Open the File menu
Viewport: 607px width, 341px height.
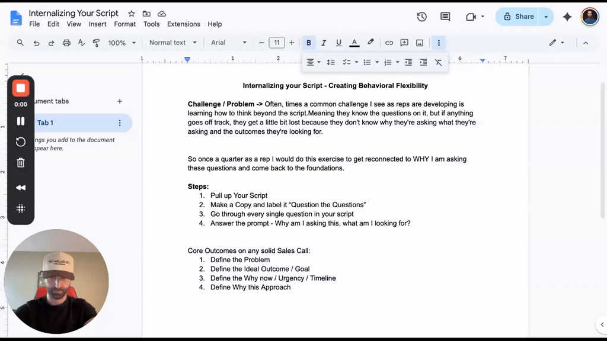(x=34, y=24)
